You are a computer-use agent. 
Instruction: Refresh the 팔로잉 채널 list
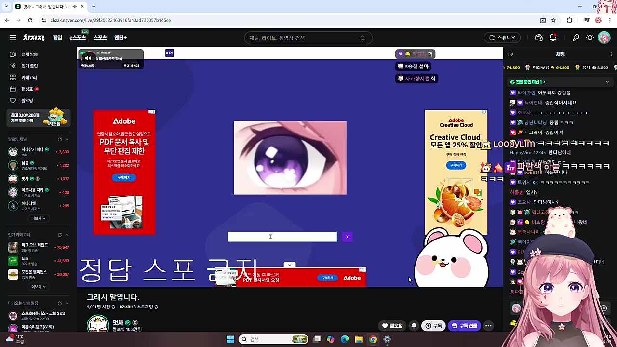[60, 139]
